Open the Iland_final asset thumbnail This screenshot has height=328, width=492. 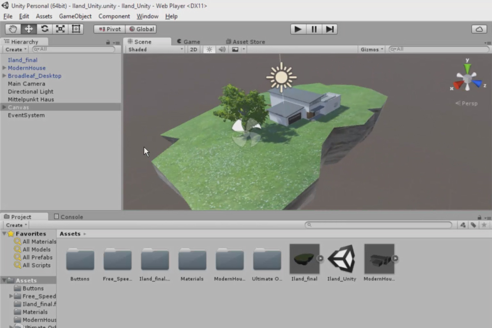[304, 258]
